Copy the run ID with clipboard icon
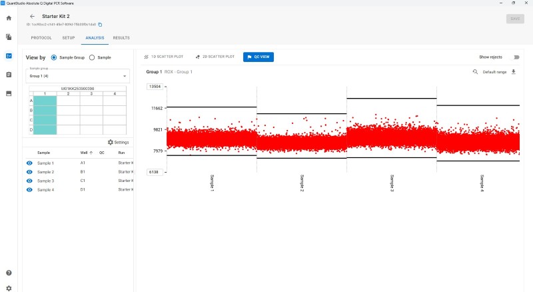Viewport: 533px width, 292px height. click(x=100, y=25)
